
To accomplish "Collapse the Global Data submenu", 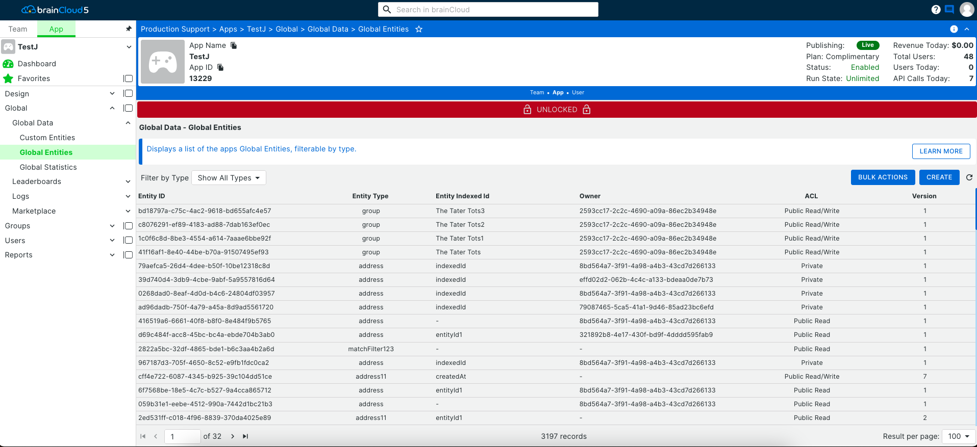I will (x=128, y=123).
